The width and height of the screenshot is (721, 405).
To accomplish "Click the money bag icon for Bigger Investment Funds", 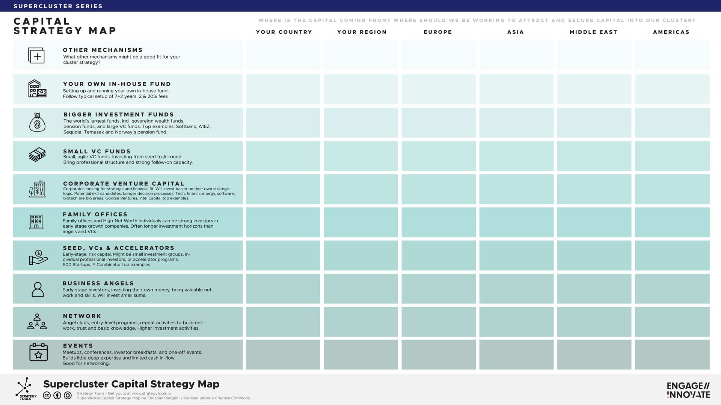I will pos(37,122).
